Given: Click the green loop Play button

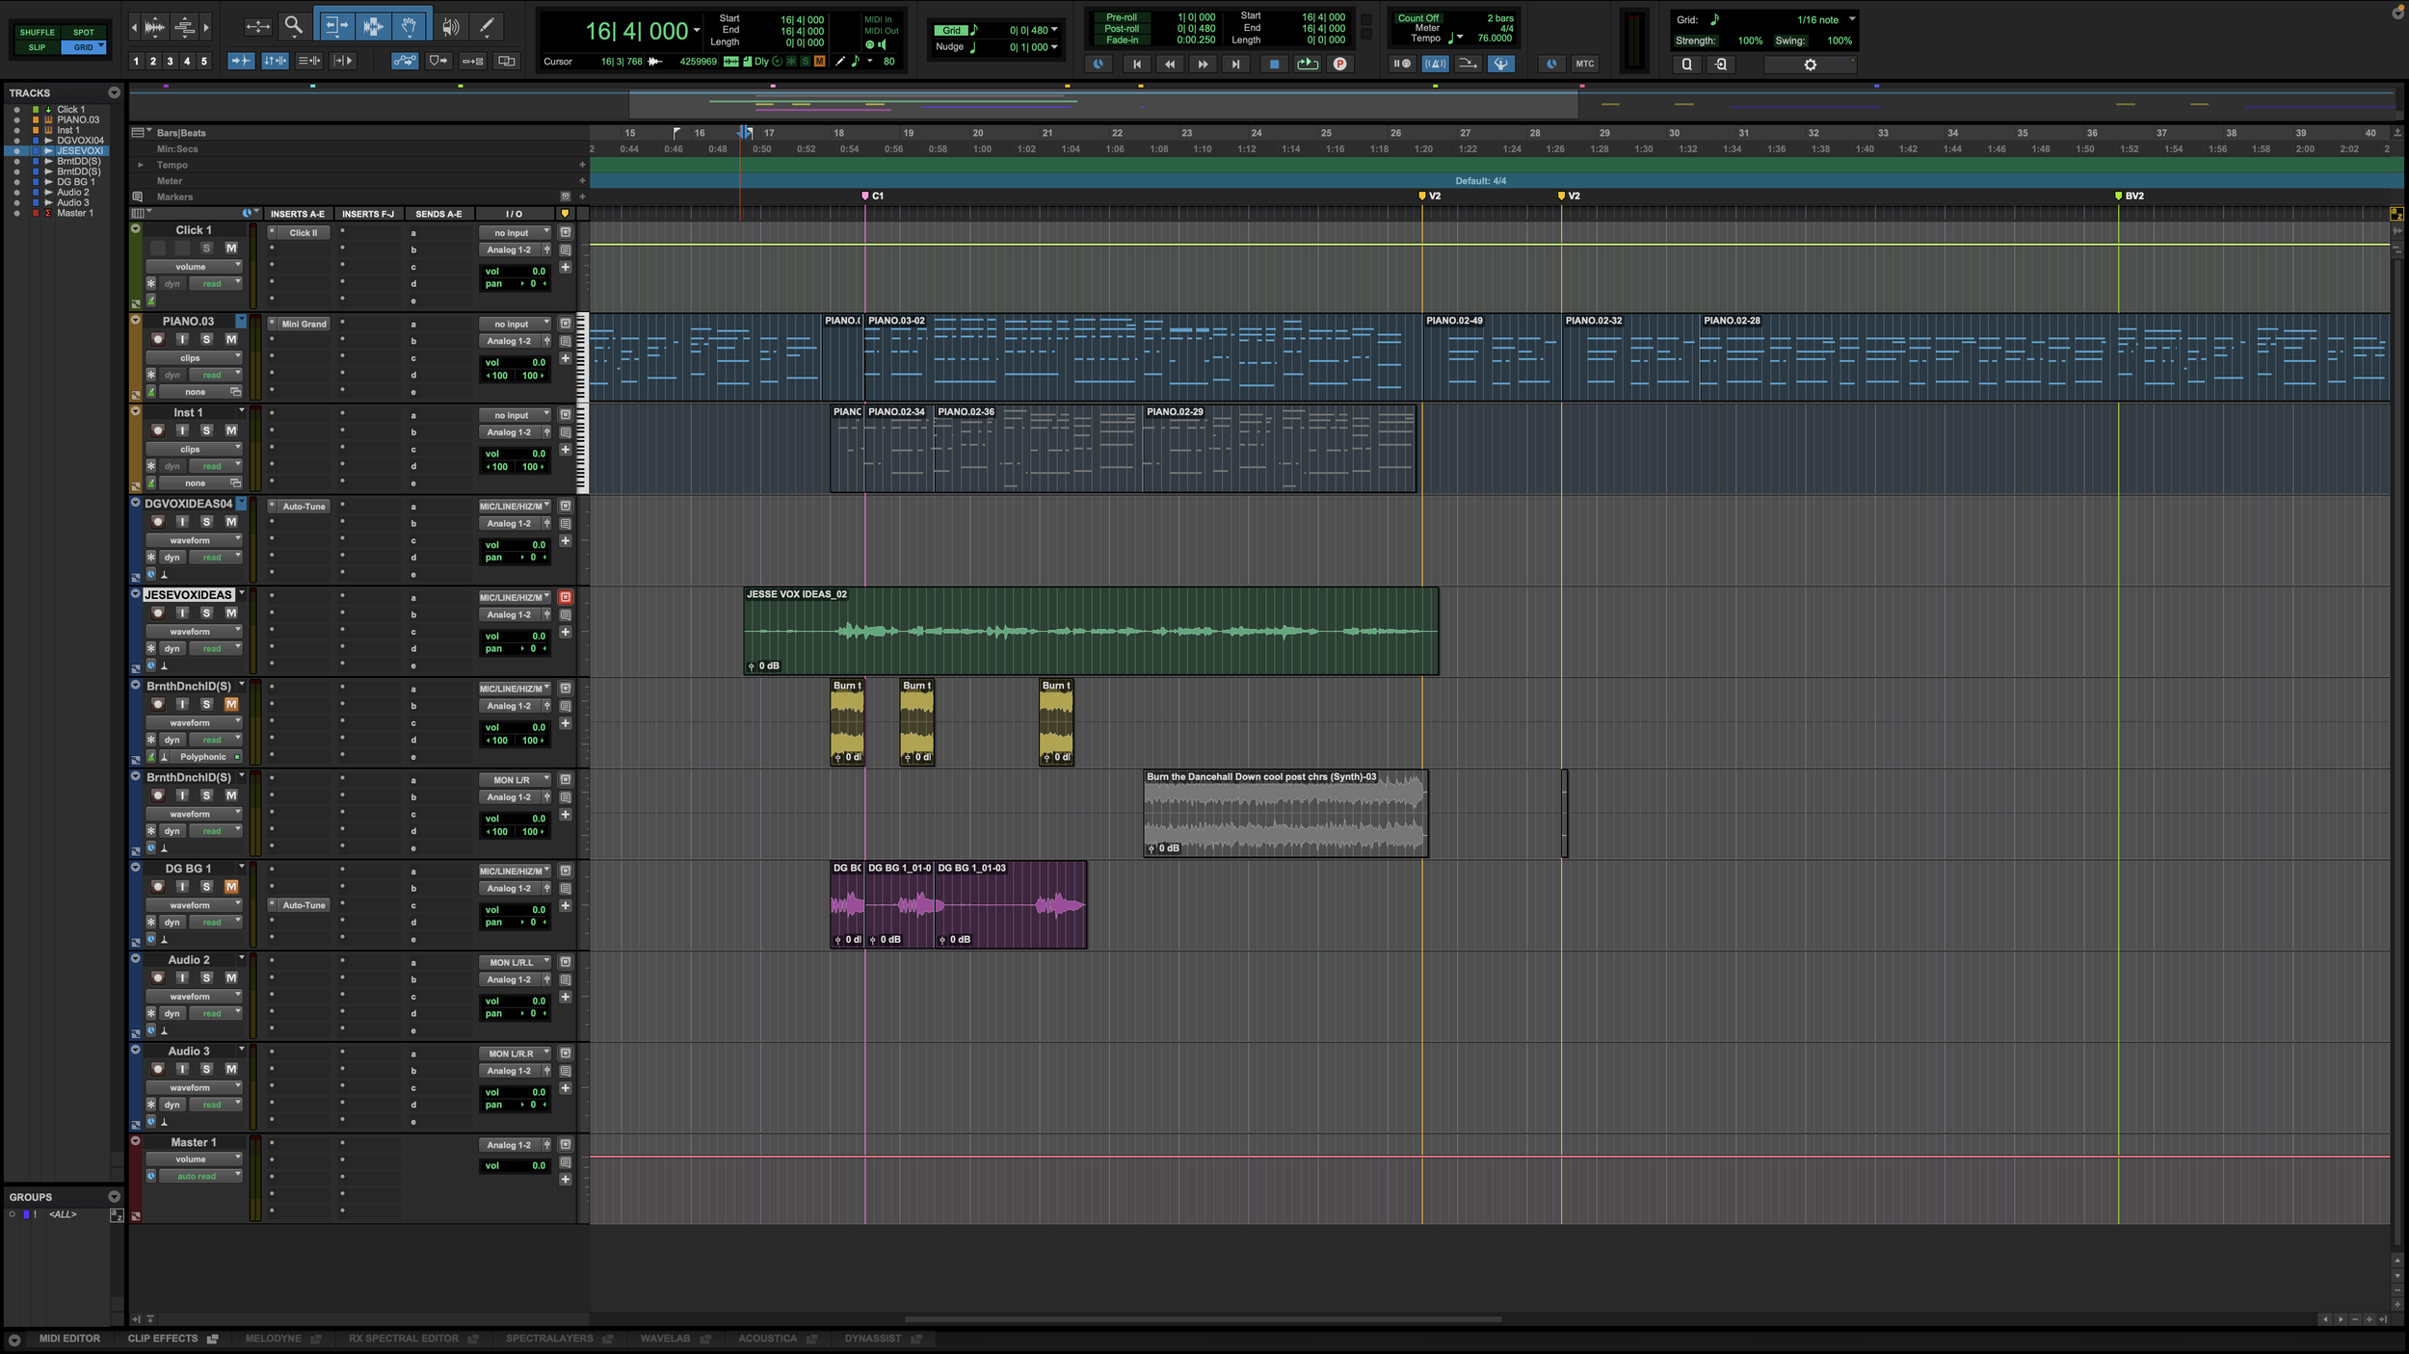Looking at the screenshot, I should [x=1307, y=64].
